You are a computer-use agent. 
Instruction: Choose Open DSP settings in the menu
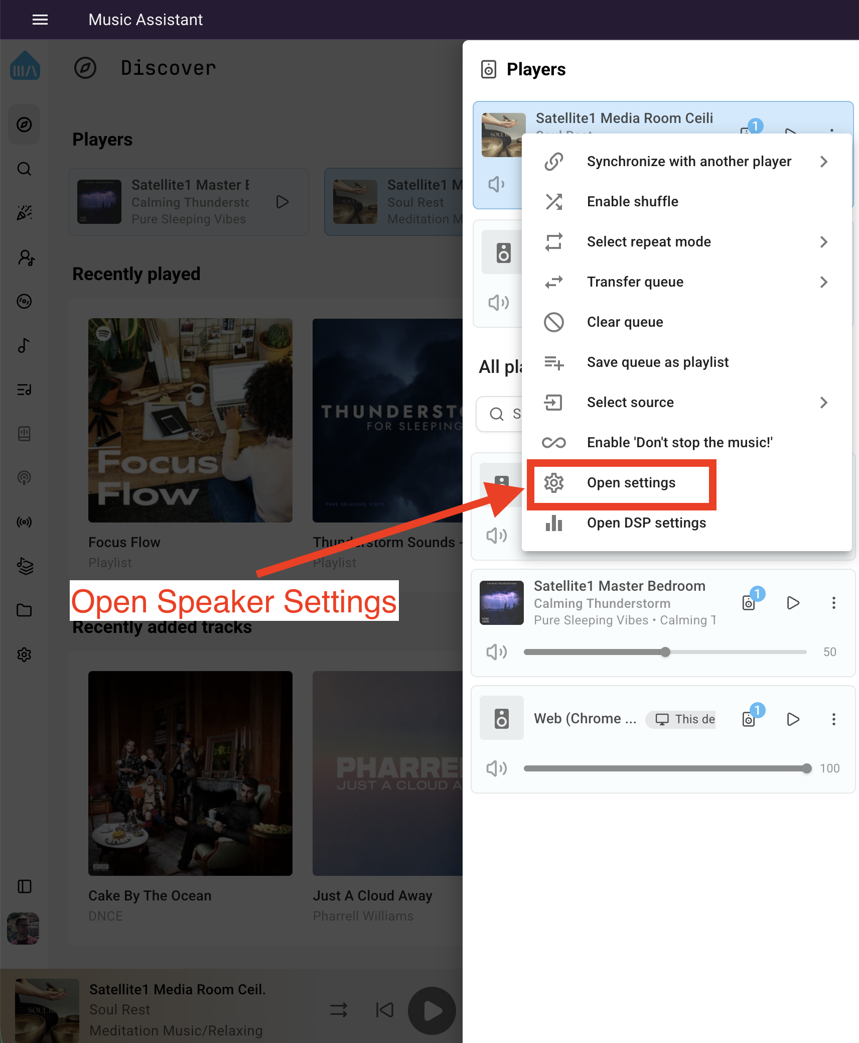coord(686,523)
